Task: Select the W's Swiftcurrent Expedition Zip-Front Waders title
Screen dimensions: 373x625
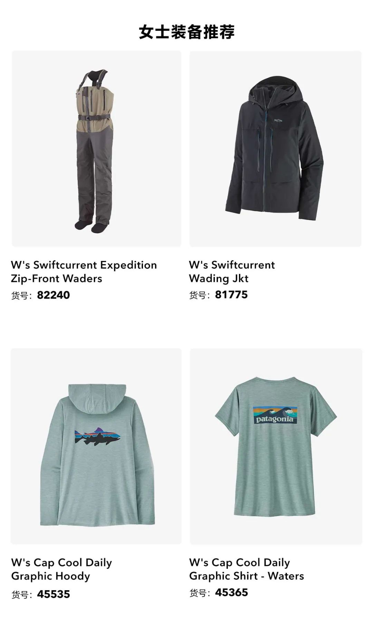Action: click(84, 272)
